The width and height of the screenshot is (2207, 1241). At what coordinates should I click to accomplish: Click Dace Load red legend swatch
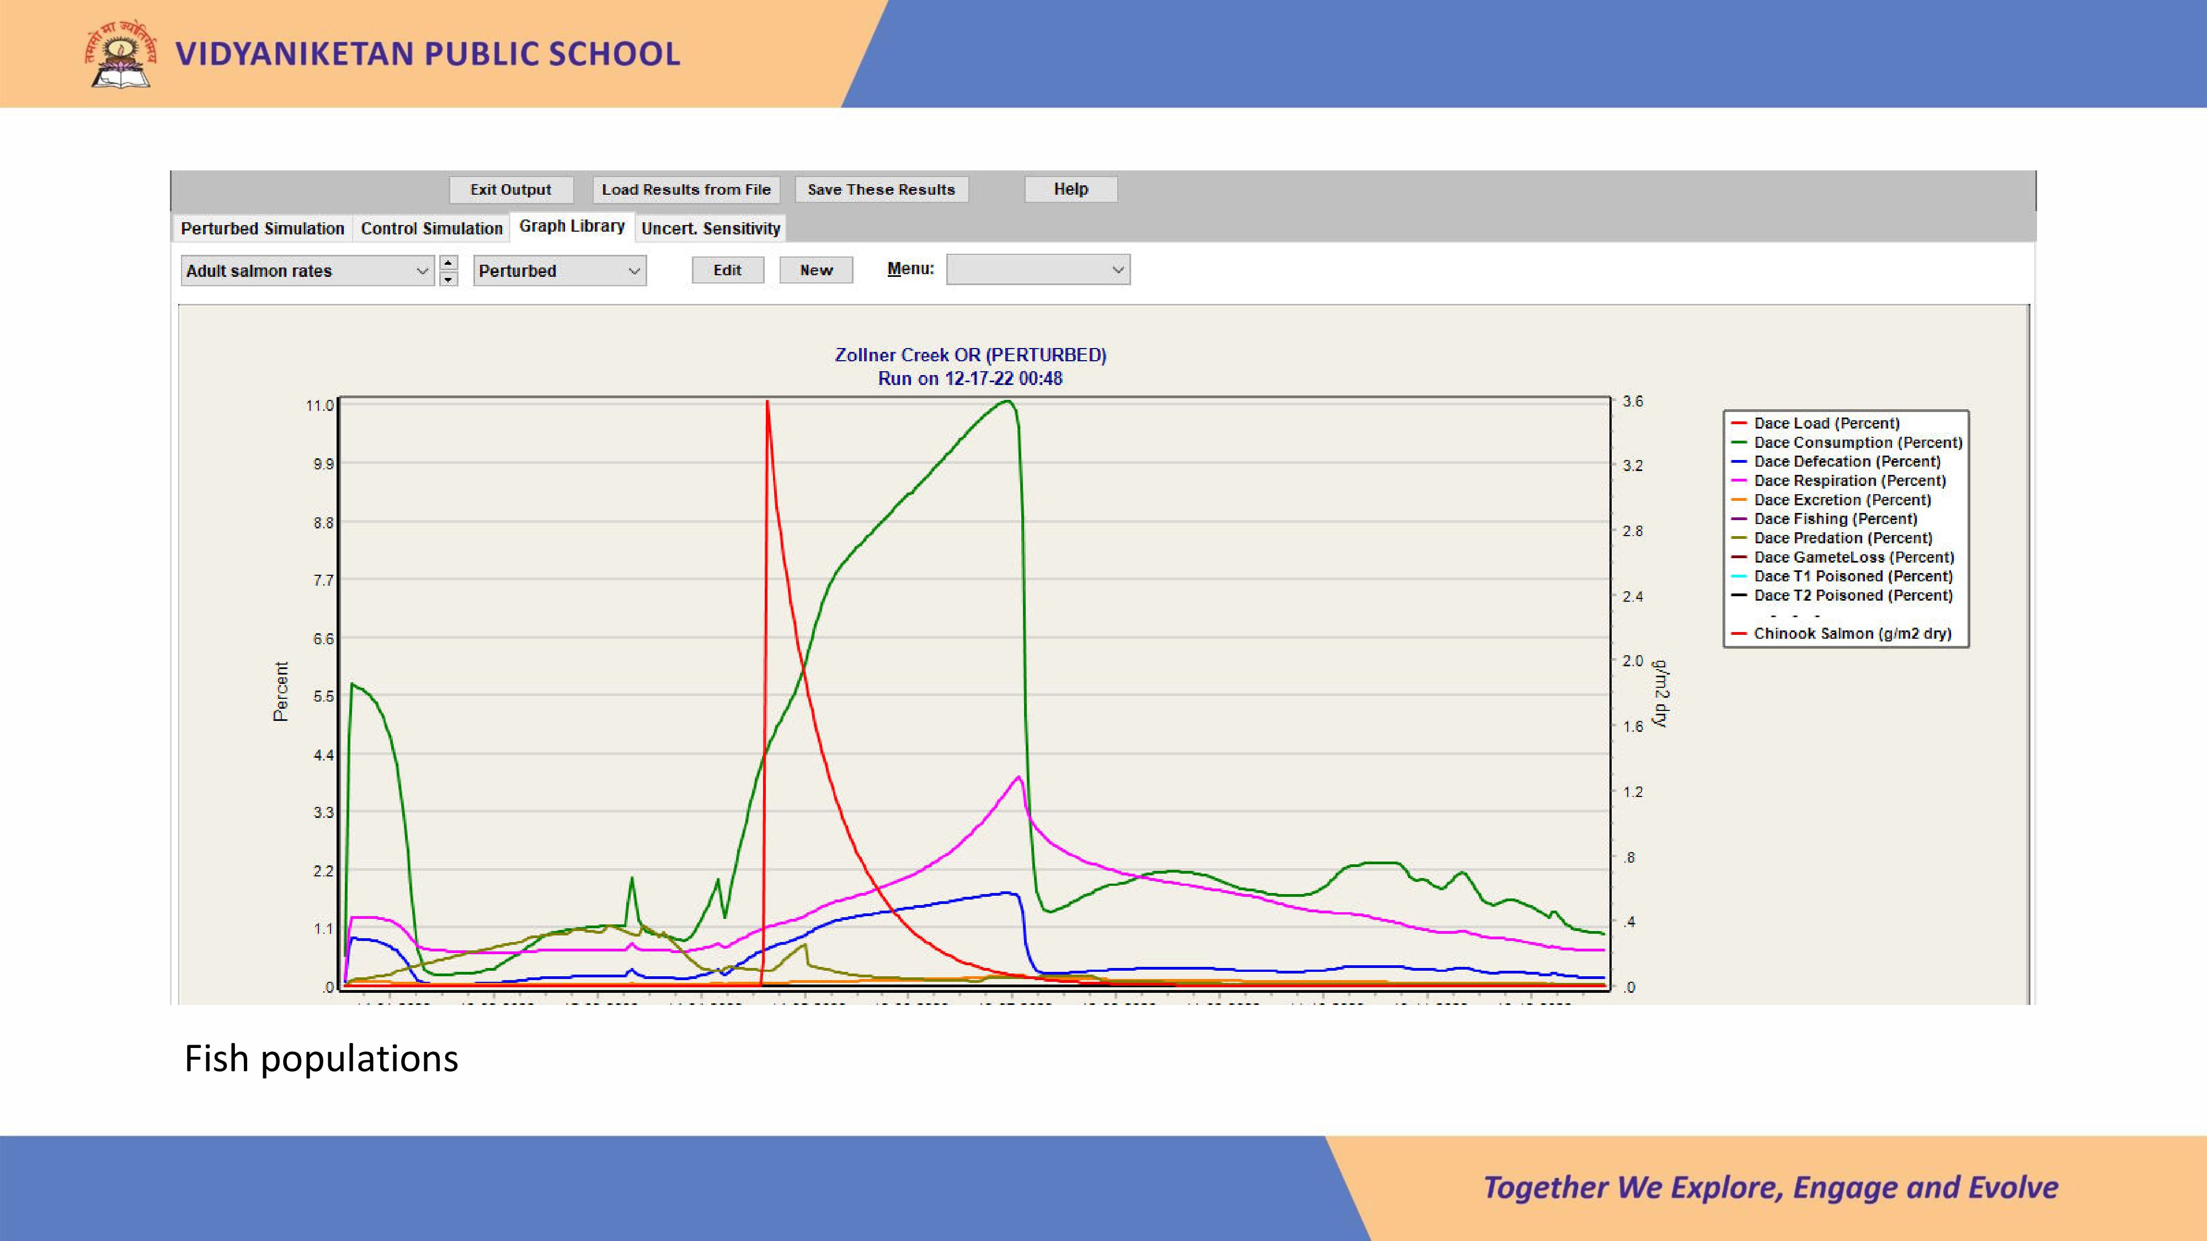tap(1739, 423)
